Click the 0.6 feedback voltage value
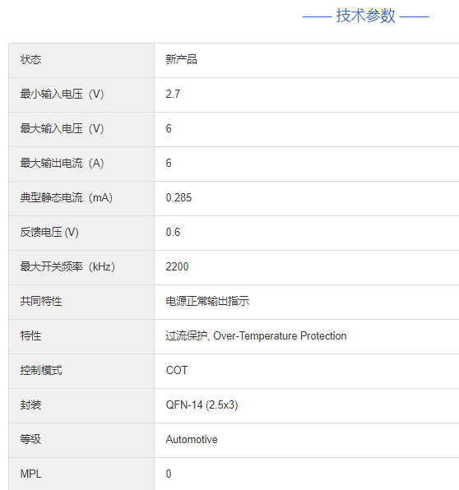This screenshot has height=490, width=459. 173,232
